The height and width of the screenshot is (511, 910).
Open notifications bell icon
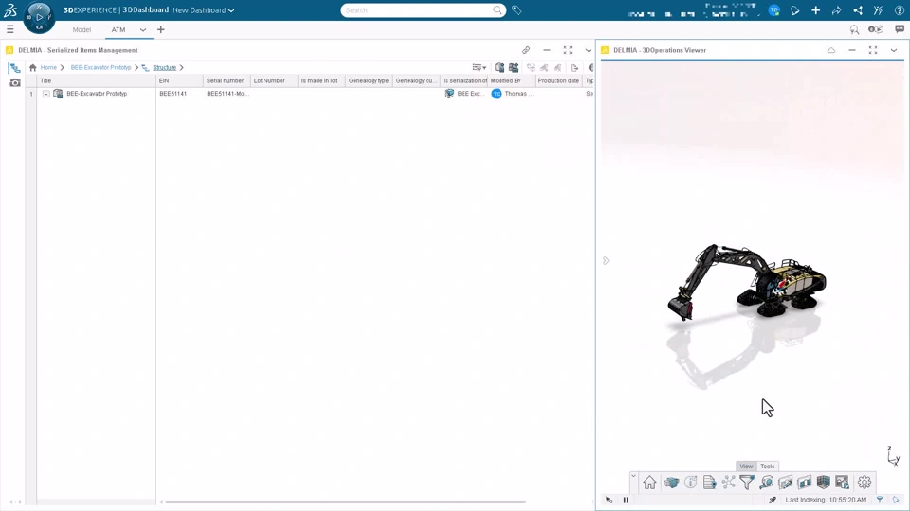coord(794,9)
